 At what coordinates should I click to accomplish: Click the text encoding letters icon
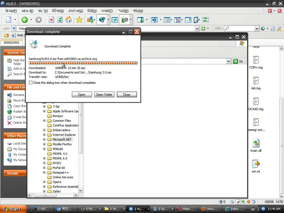point(90,20)
